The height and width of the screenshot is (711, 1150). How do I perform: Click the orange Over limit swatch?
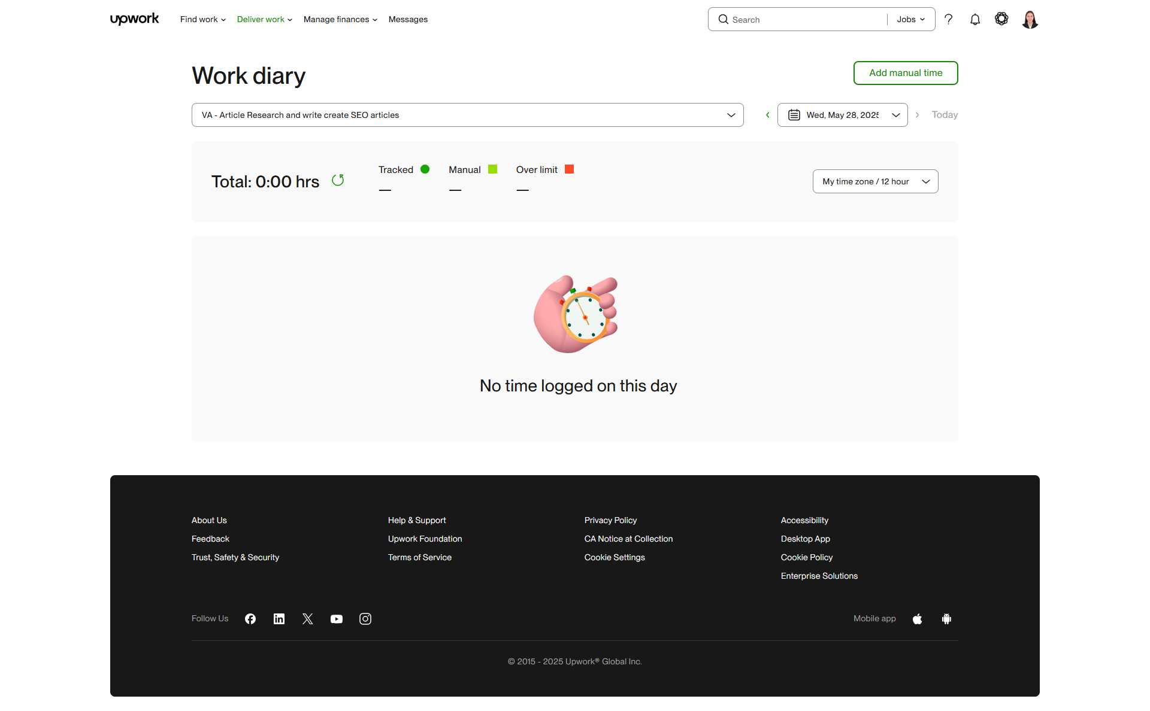click(x=570, y=169)
